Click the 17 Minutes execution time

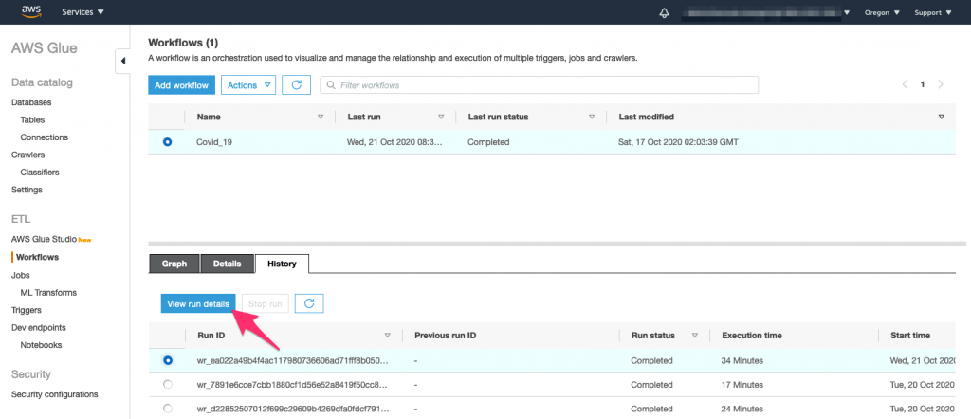pyautogui.click(x=742, y=384)
